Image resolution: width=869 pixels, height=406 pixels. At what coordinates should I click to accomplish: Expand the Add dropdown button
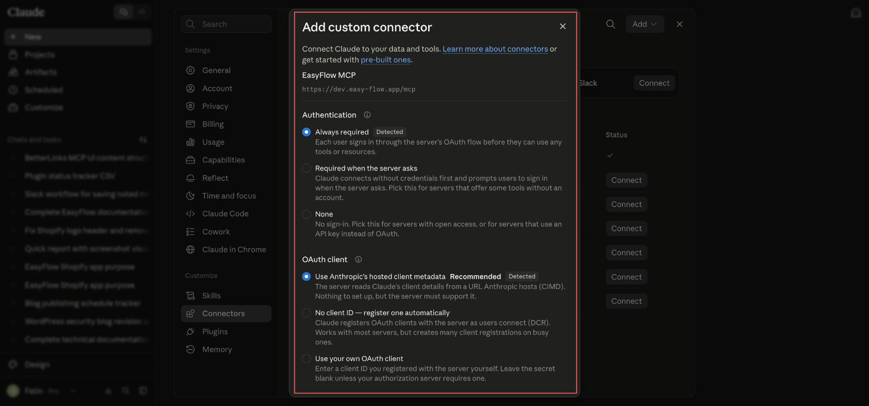pyautogui.click(x=645, y=24)
